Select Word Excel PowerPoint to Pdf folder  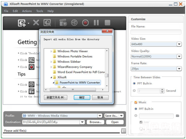click(x=81, y=72)
